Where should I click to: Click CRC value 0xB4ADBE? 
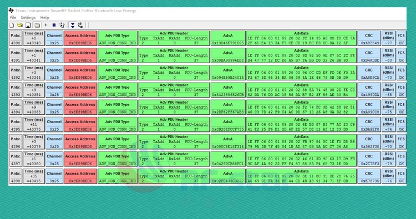[370, 60]
